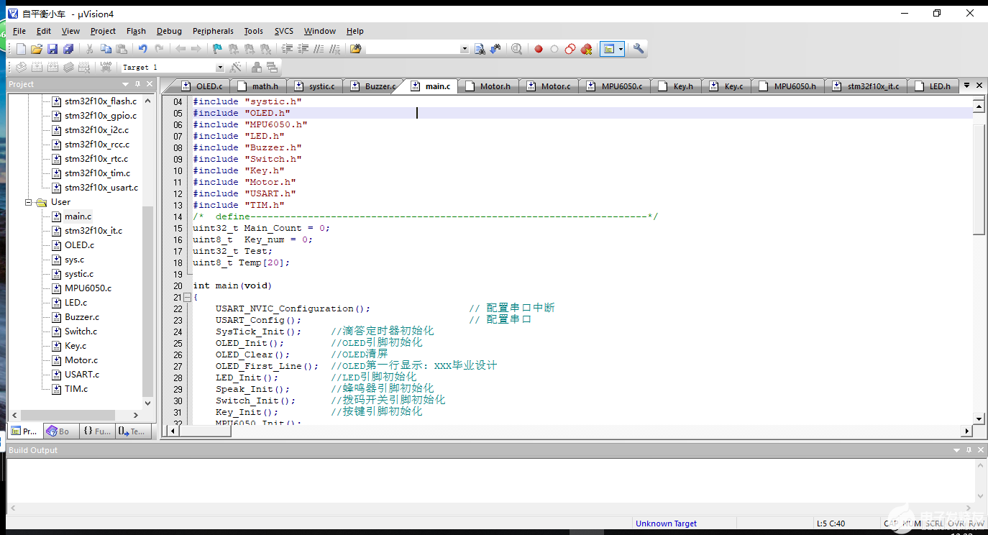Screen dimensions: 988x535
Task: Insert a breakpoint with the red dot icon
Action: coord(538,49)
